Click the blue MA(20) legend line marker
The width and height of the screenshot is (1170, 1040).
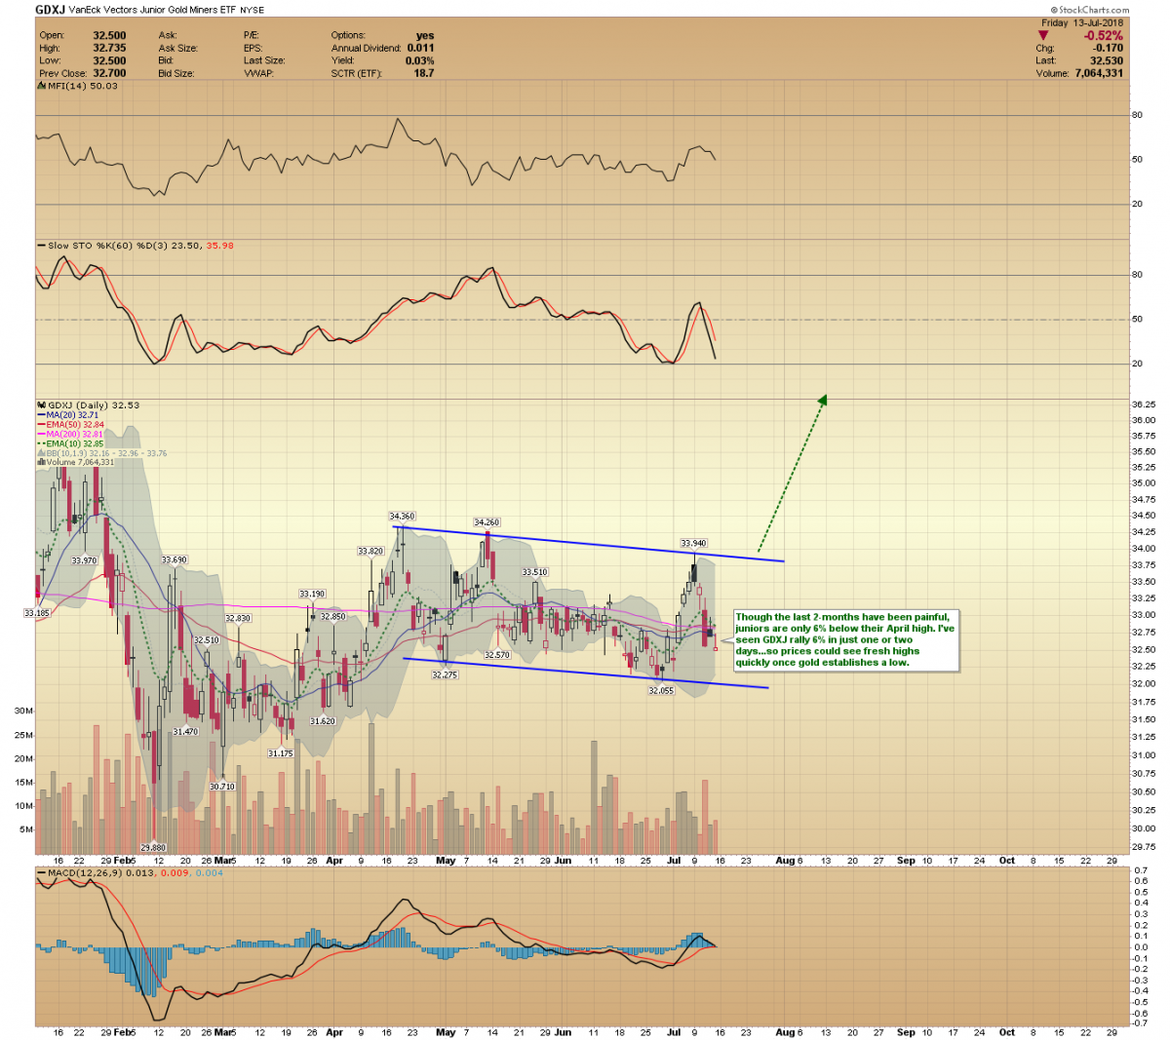[x=41, y=415]
